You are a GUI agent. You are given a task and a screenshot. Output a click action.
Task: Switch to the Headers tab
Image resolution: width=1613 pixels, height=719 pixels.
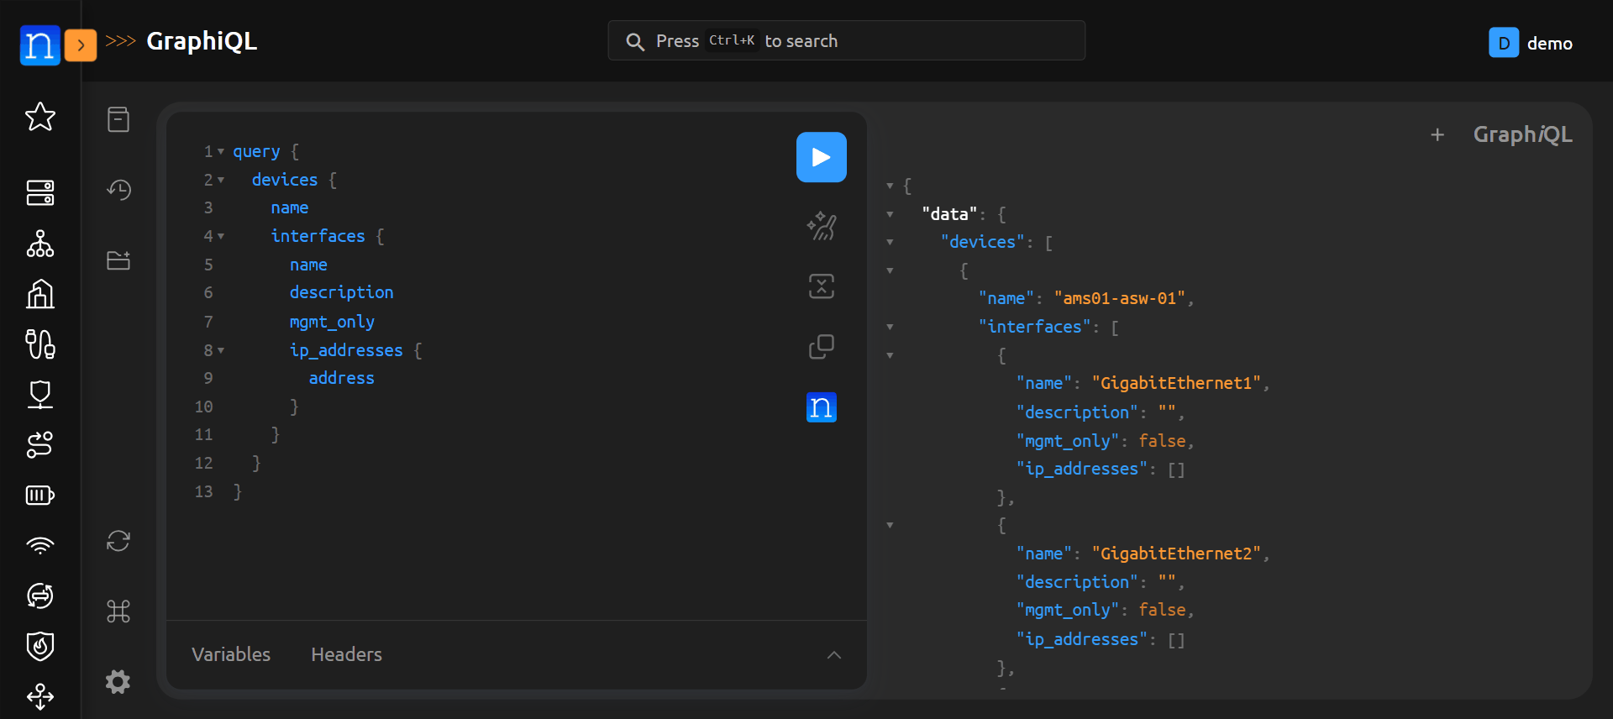coord(346,654)
